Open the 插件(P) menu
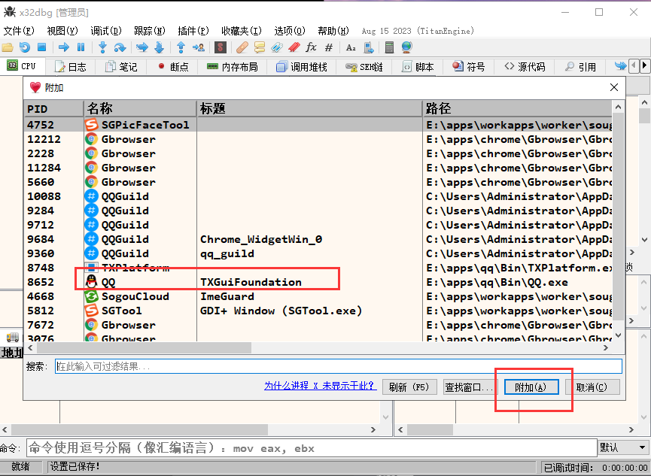The image size is (651, 476). (x=193, y=31)
